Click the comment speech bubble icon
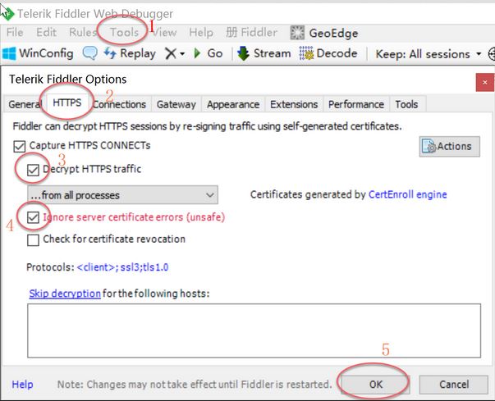The width and height of the screenshot is (495, 401). pos(89,53)
